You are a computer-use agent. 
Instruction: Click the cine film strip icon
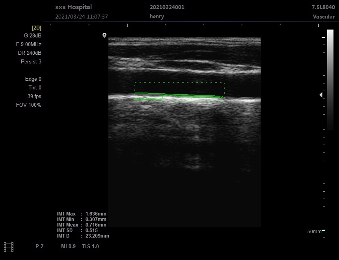pyautogui.click(x=8, y=247)
